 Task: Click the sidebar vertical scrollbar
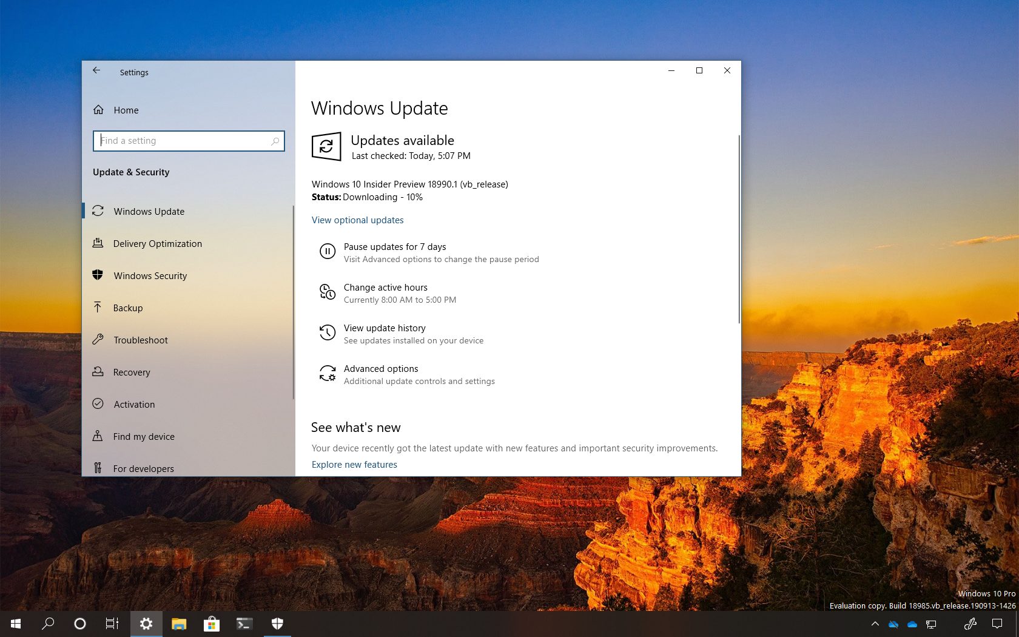pos(294,302)
